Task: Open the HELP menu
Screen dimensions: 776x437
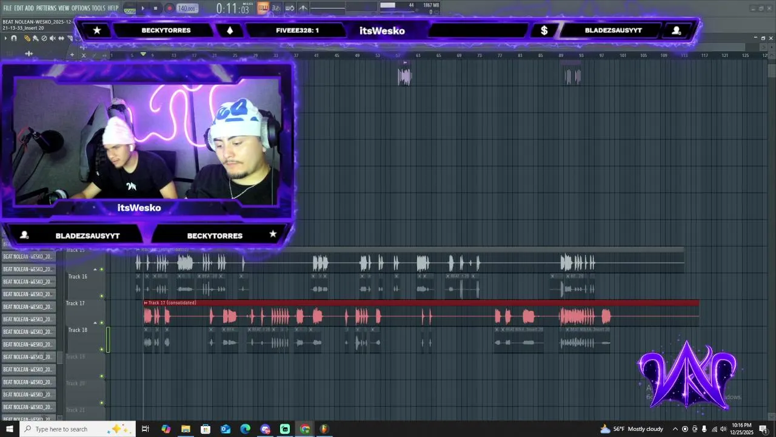Action: click(x=113, y=8)
